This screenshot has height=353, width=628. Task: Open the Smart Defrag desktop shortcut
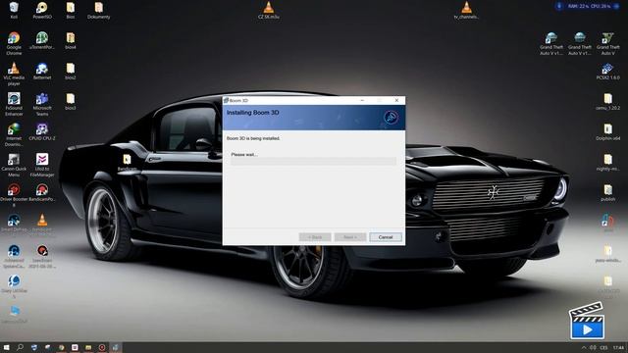14,224
